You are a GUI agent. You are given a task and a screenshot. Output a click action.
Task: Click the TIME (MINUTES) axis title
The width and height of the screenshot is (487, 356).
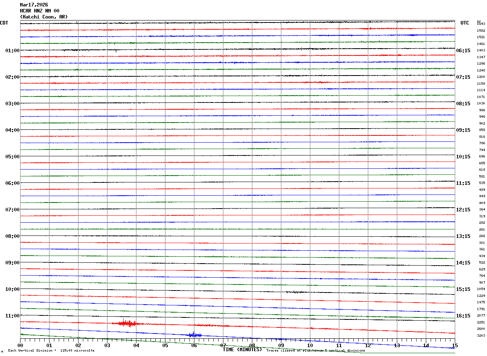[242, 350]
